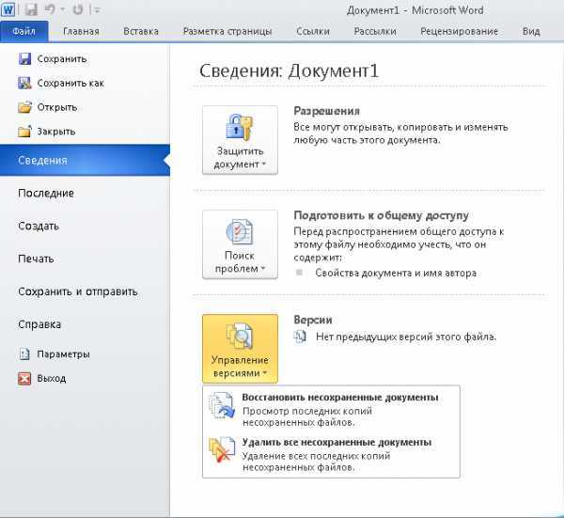The width and height of the screenshot is (564, 518).
Task: Choose Открыть in the sidebar
Action: [x=56, y=107]
